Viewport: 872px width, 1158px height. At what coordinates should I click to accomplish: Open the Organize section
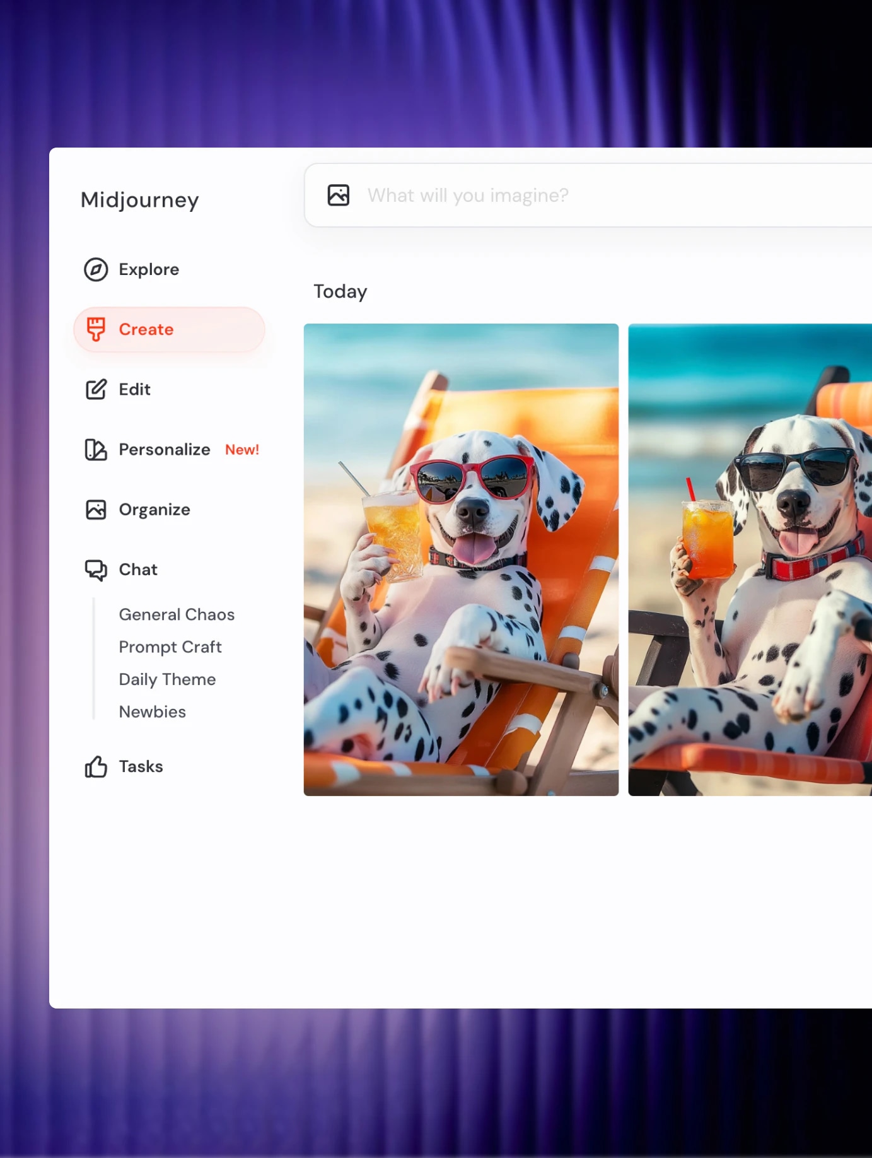coord(154,510)
